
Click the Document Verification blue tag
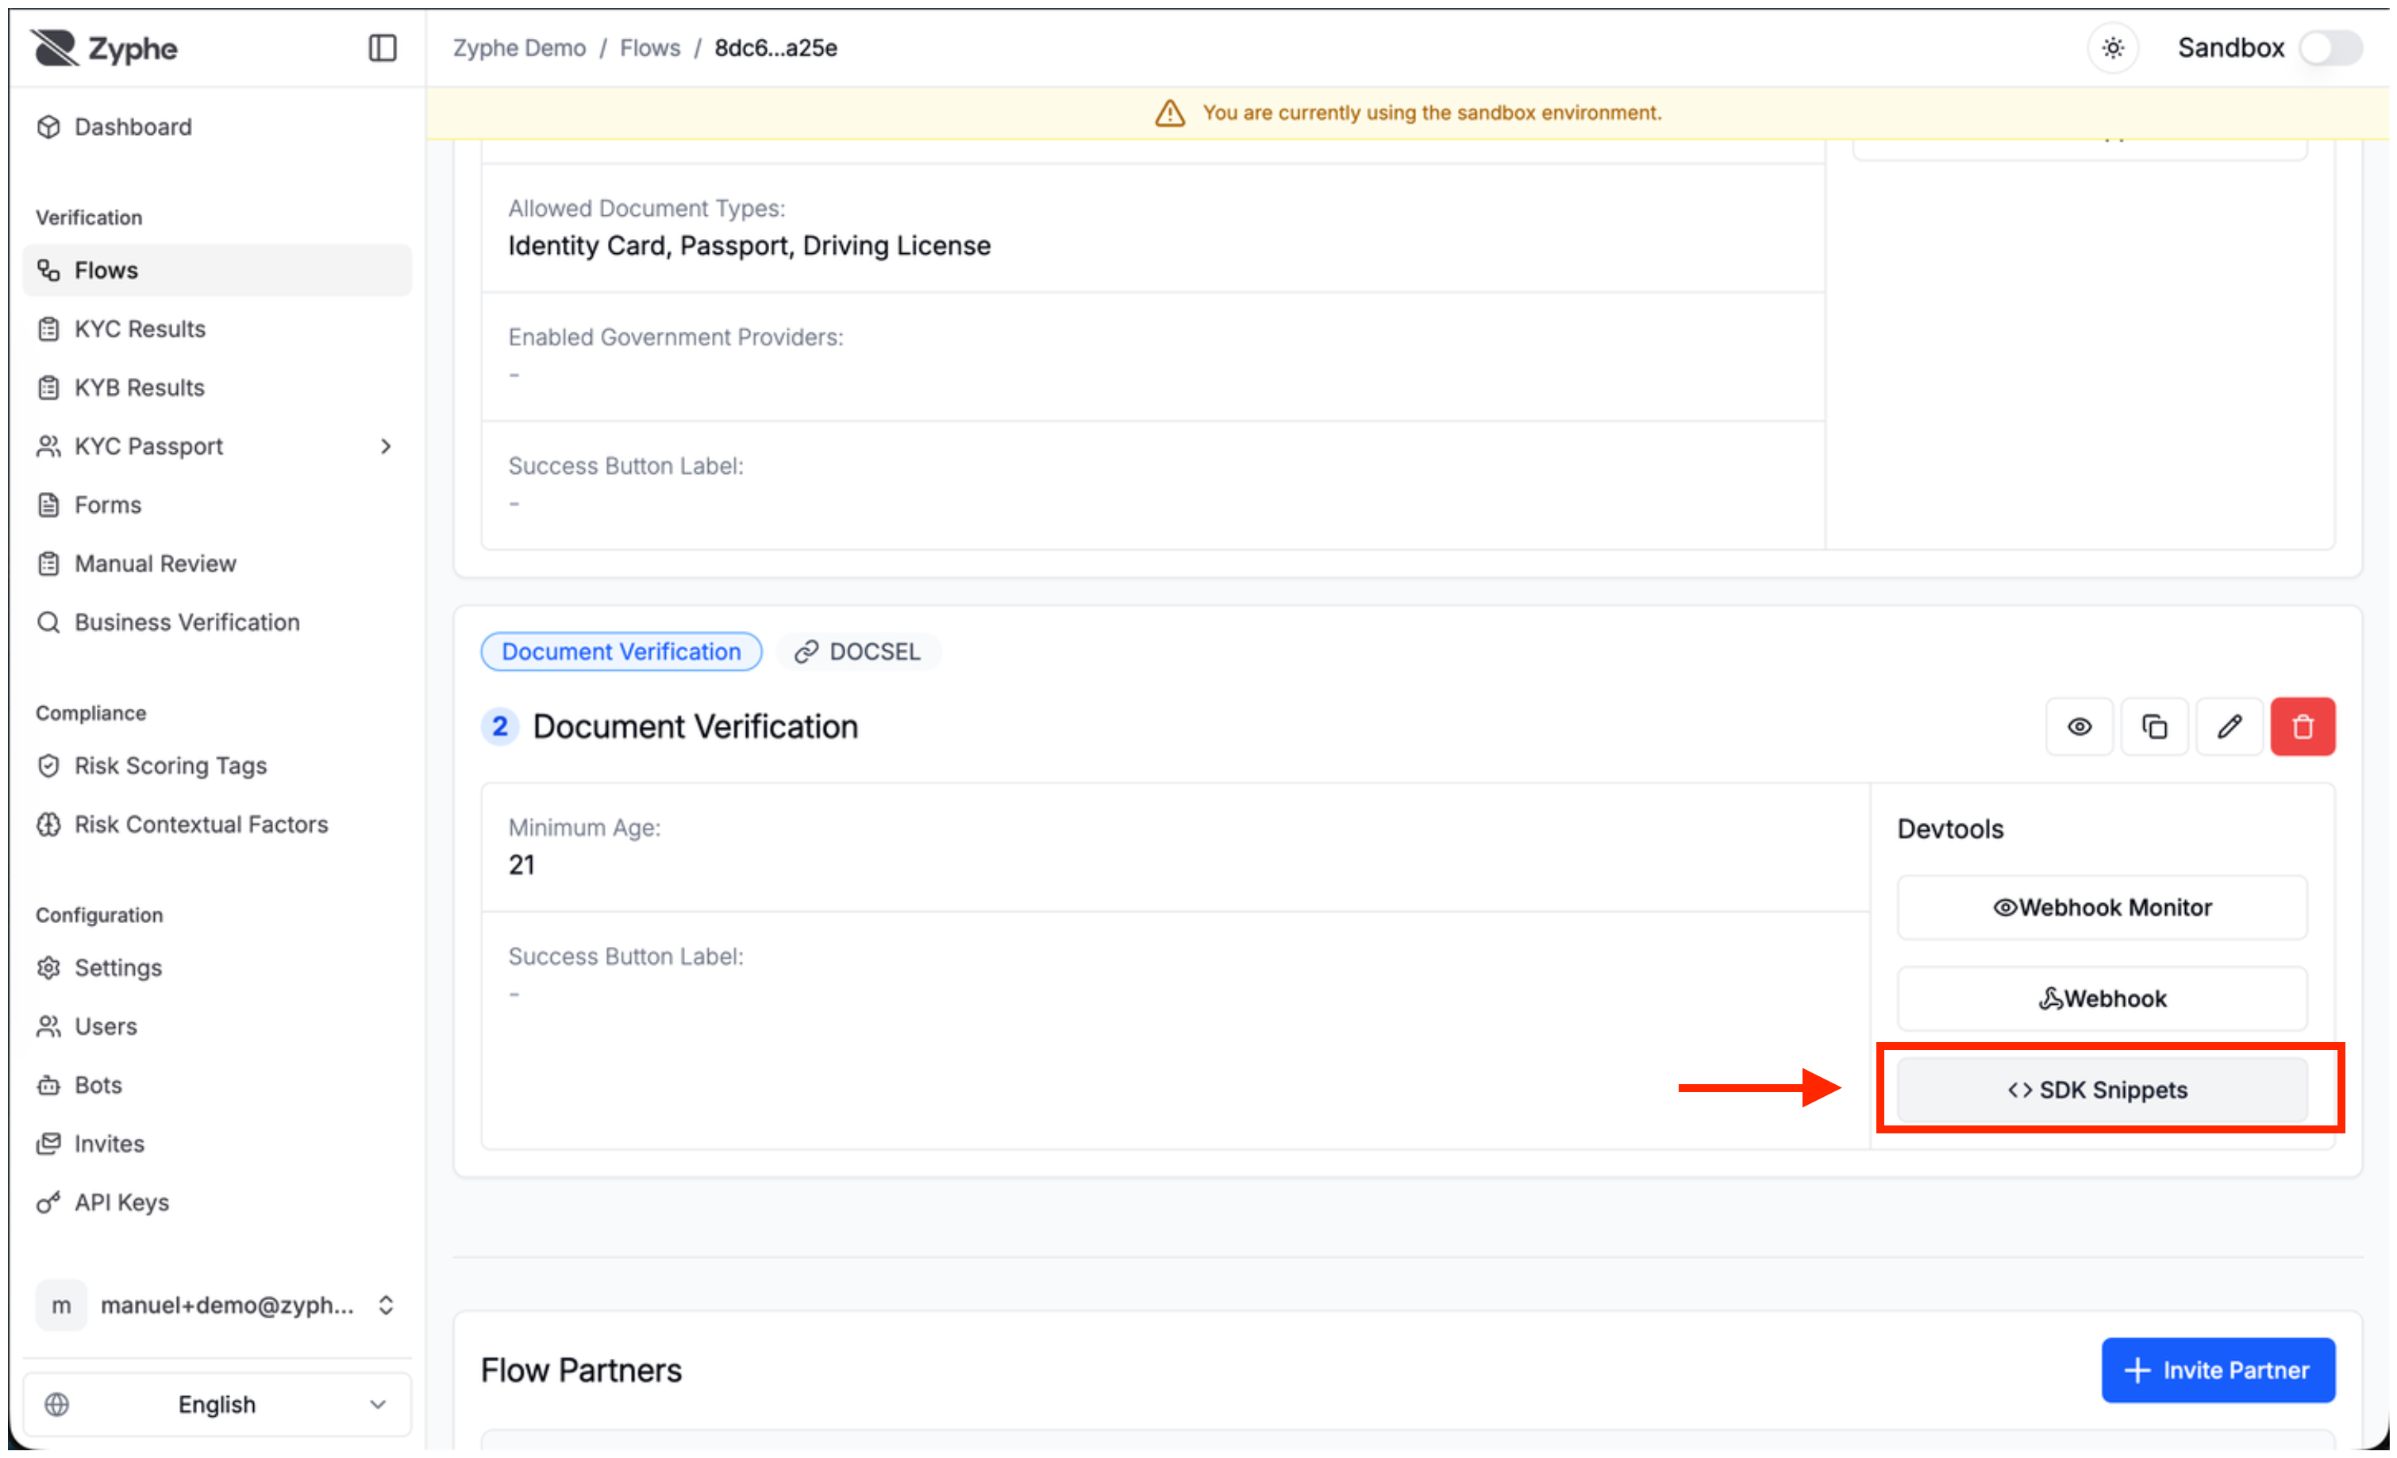621,651
